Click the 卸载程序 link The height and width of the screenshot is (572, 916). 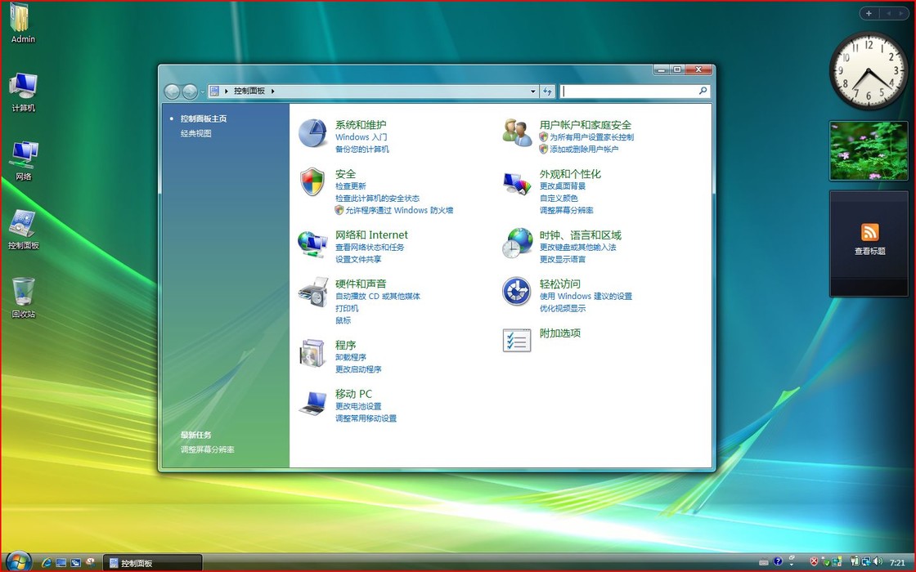click(x=351, y=357)
